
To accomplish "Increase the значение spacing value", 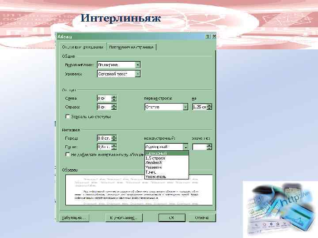I will click(x=209, y=145).
